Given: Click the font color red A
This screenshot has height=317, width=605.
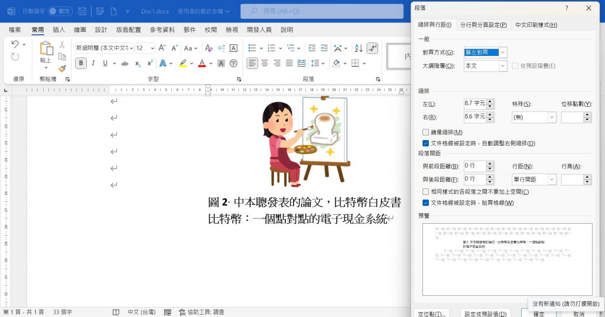Looking at the screenshot, I should tap(202, 63).
